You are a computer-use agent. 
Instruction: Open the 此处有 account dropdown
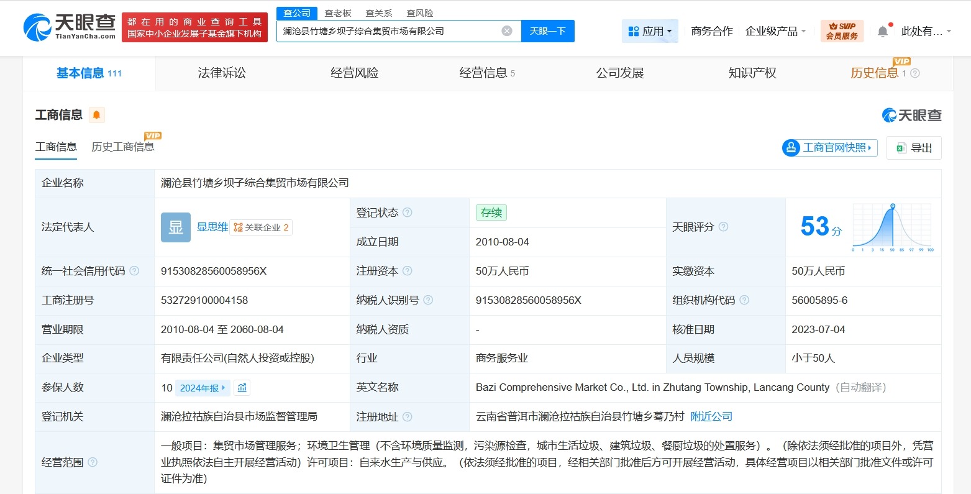click(922, 32)
